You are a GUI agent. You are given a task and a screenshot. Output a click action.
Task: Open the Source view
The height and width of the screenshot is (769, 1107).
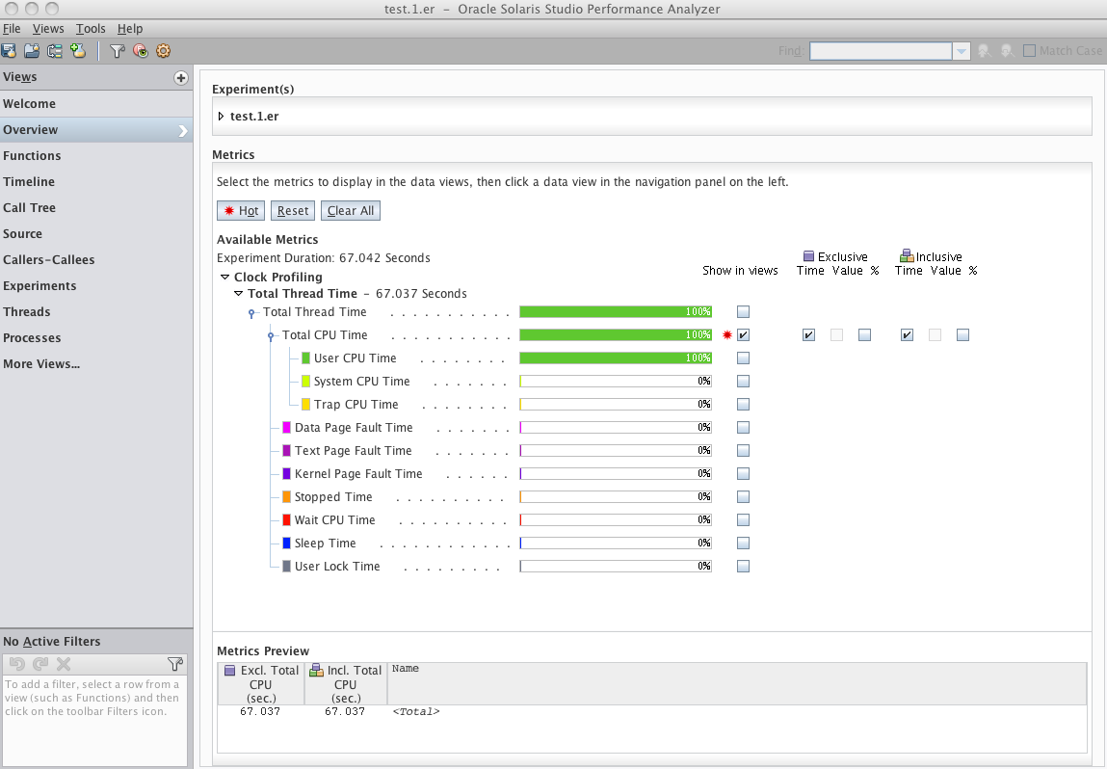pyautogui.click(x=96, y=234)
